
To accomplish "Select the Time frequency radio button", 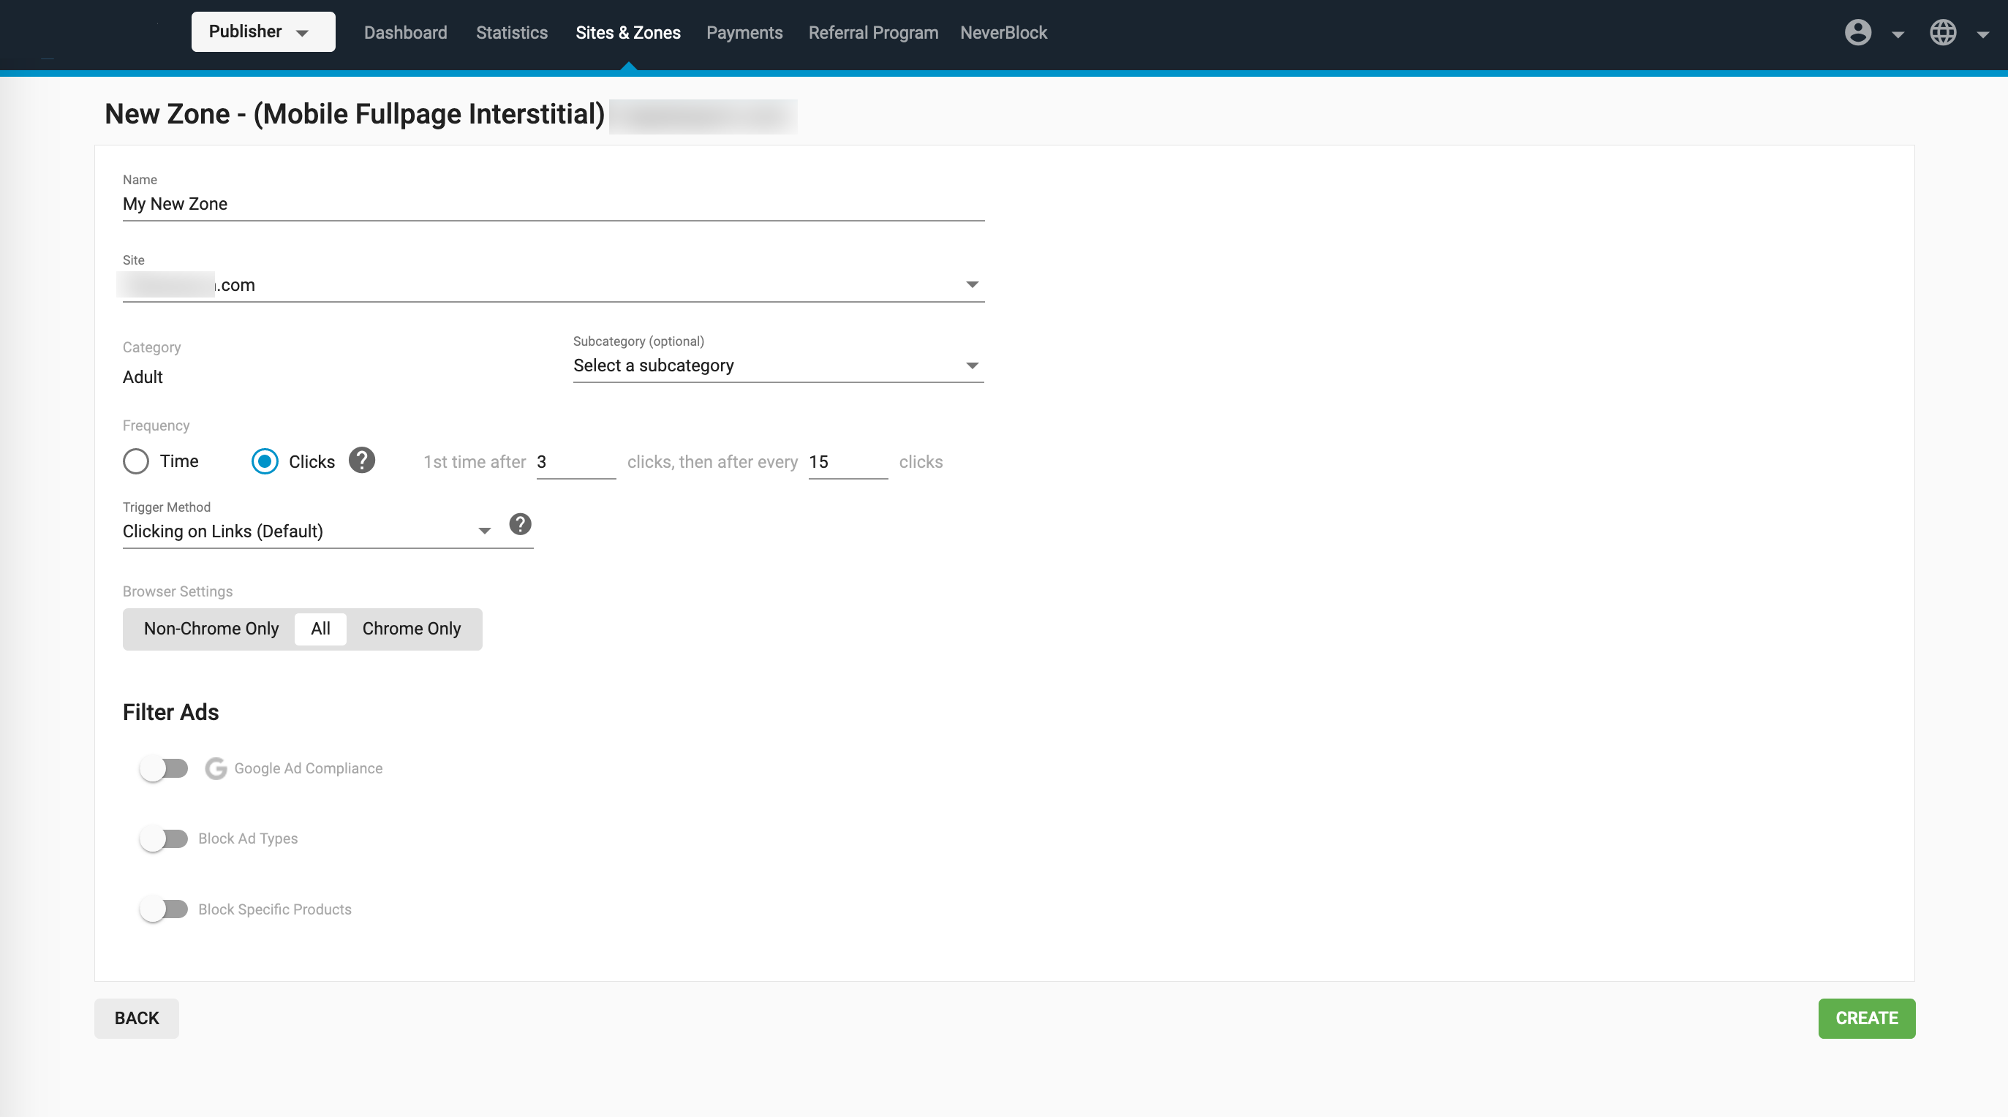I will [135, 461].
